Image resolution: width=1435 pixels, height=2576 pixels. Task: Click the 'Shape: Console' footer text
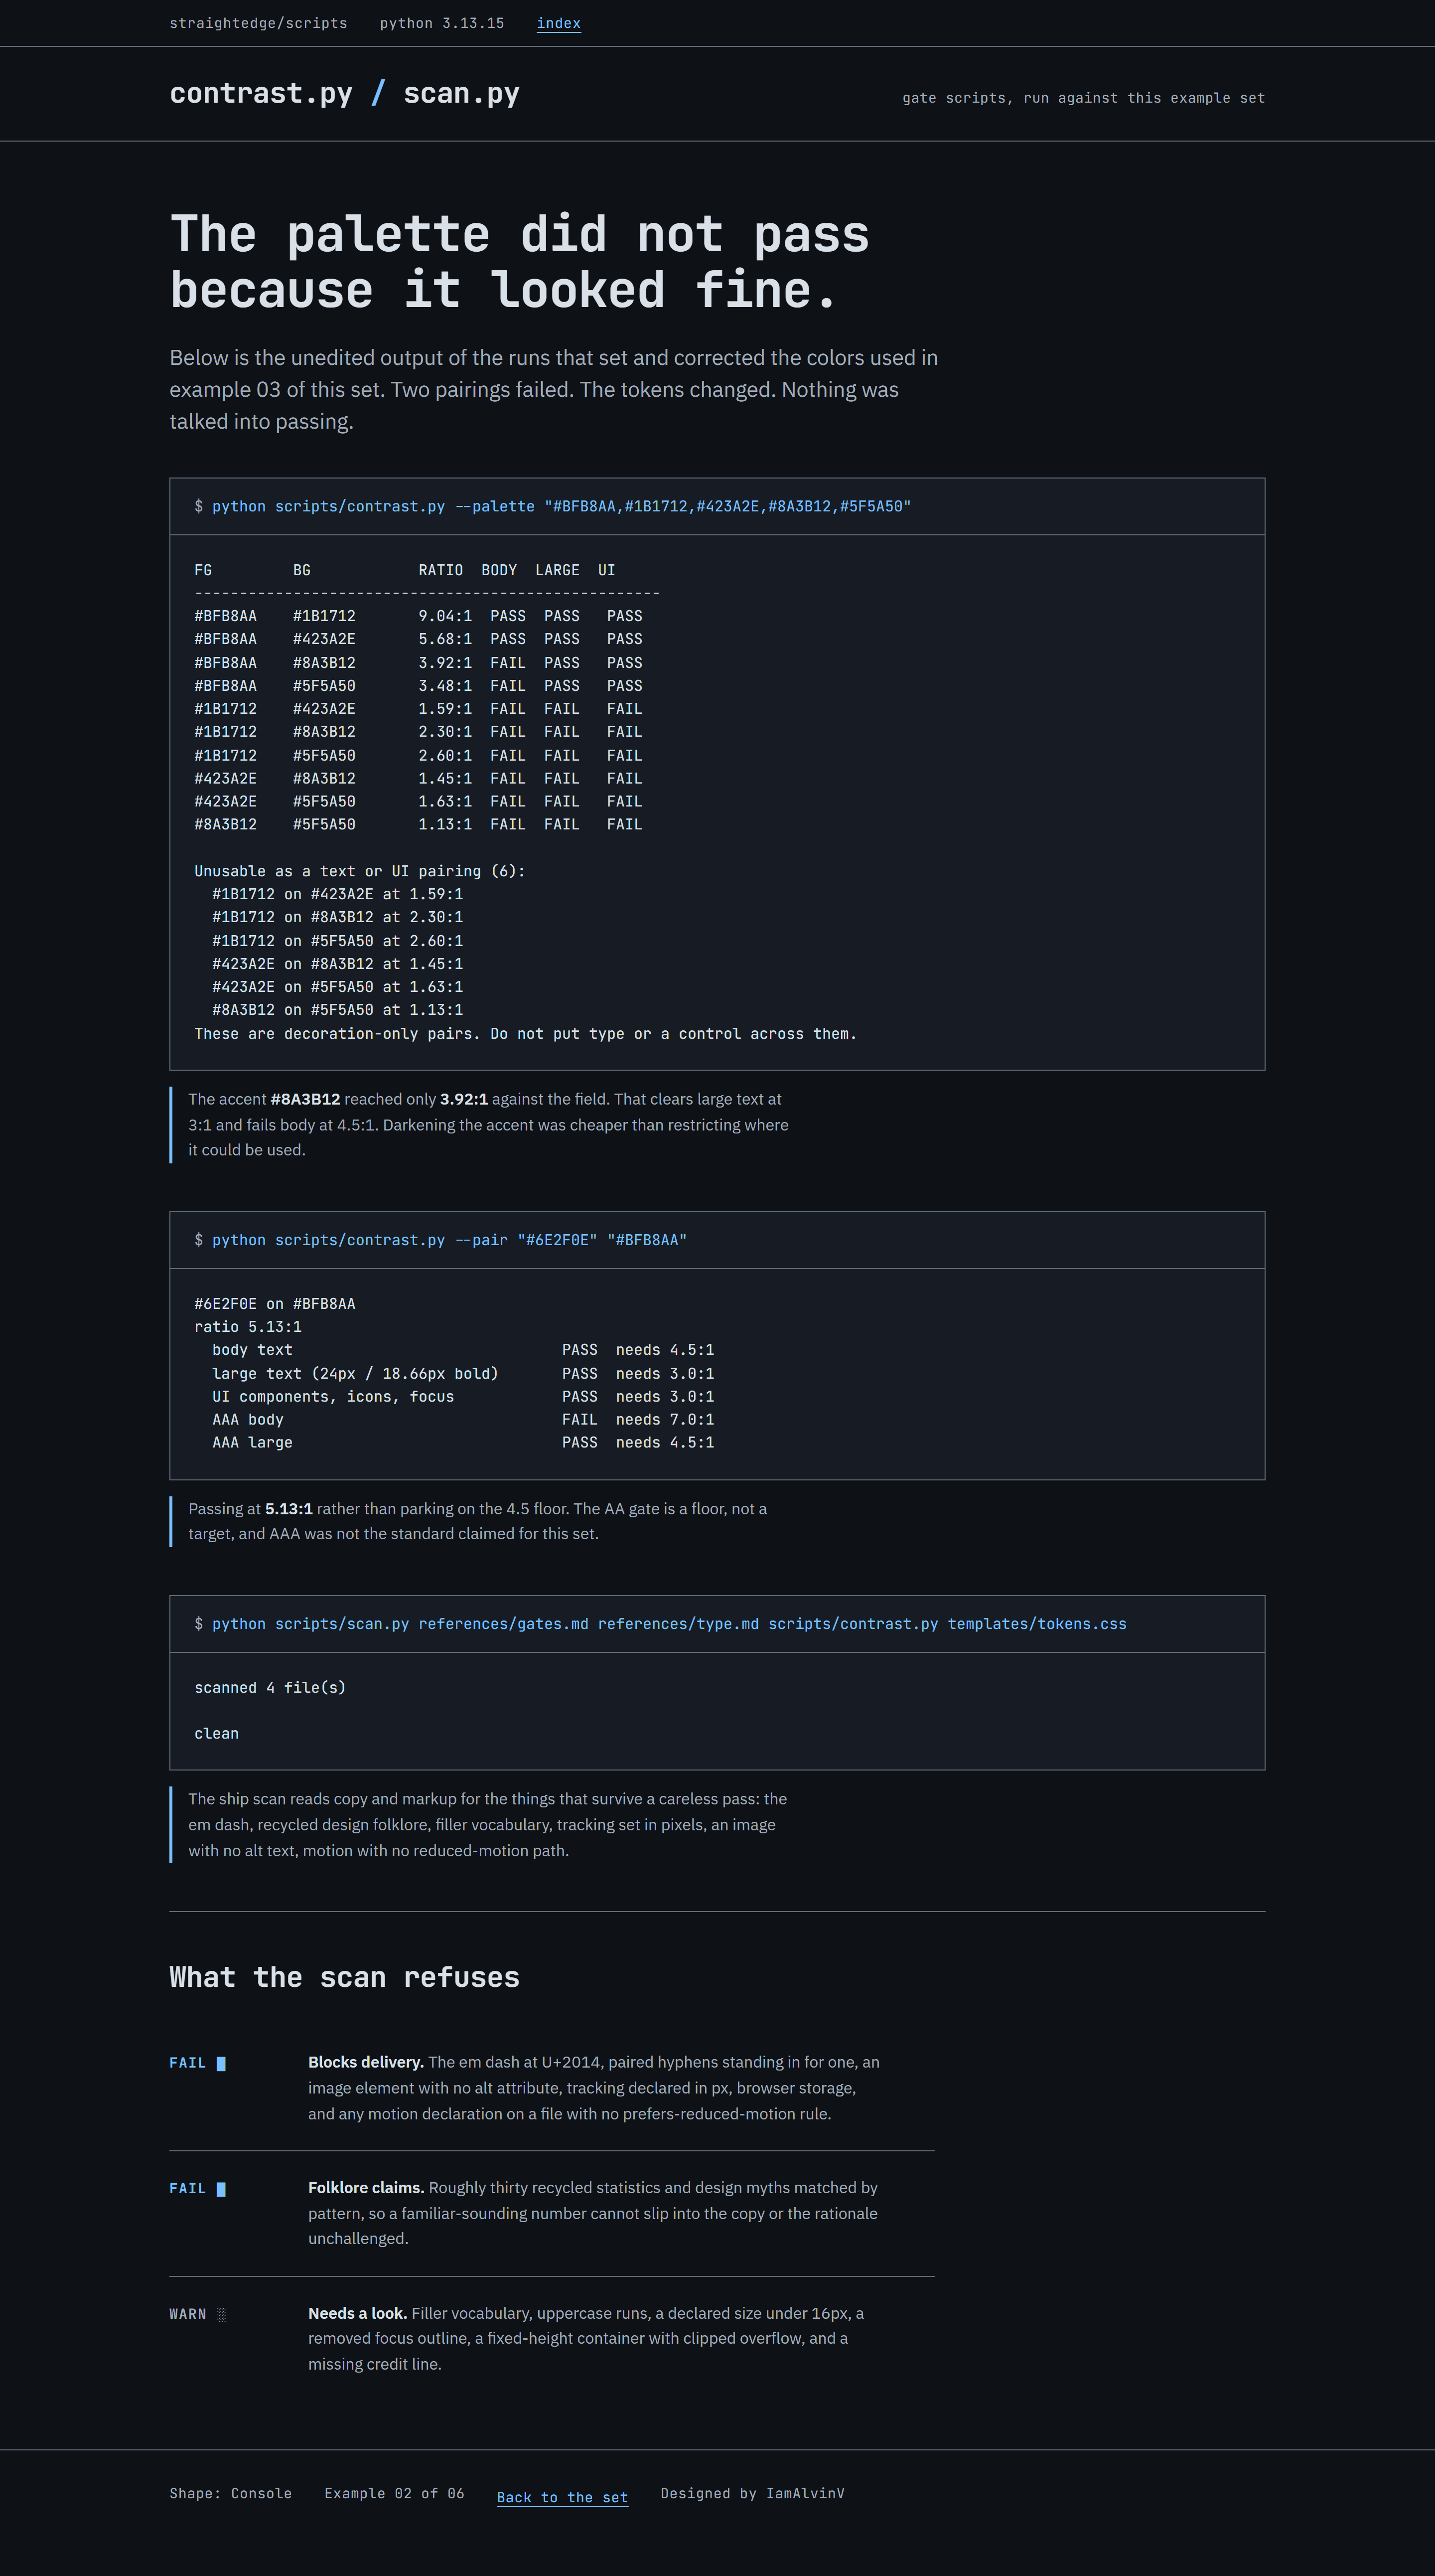230,2493
